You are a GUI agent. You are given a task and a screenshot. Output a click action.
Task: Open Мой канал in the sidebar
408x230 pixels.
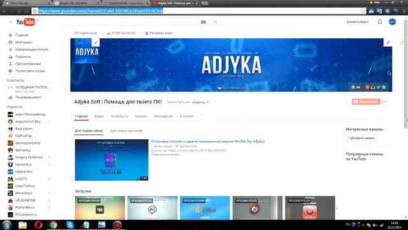tap(24, 42)
